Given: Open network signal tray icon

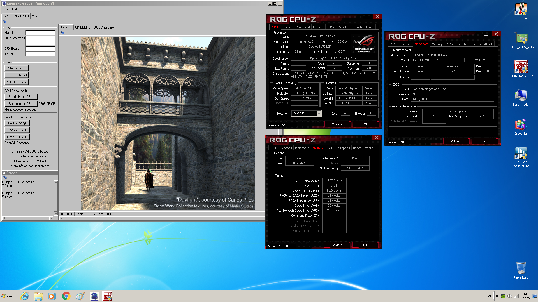Looking at the screenshot, I should click(x=516, y=296).
